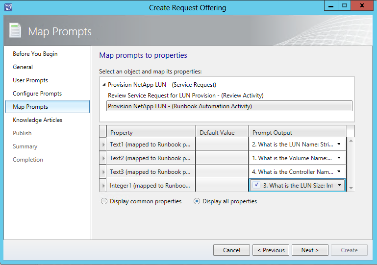The height and width of the screenshot is (265, 377).
Task: Select Review Service Request for LUN Provision activity
Action: tap(186, 96)
